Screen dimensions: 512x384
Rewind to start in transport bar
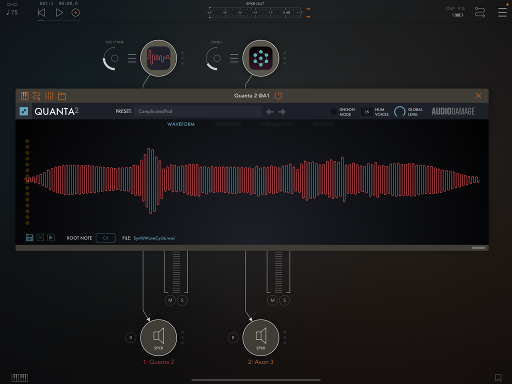pos(41,12)
